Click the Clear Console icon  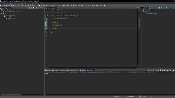coord(156,70)
